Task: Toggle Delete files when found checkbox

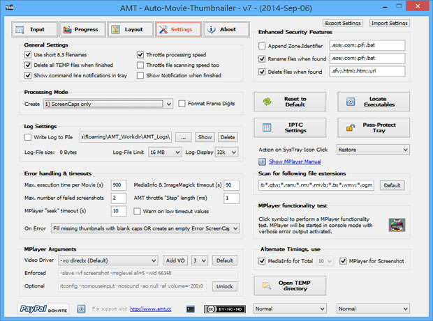Action: 262,72
